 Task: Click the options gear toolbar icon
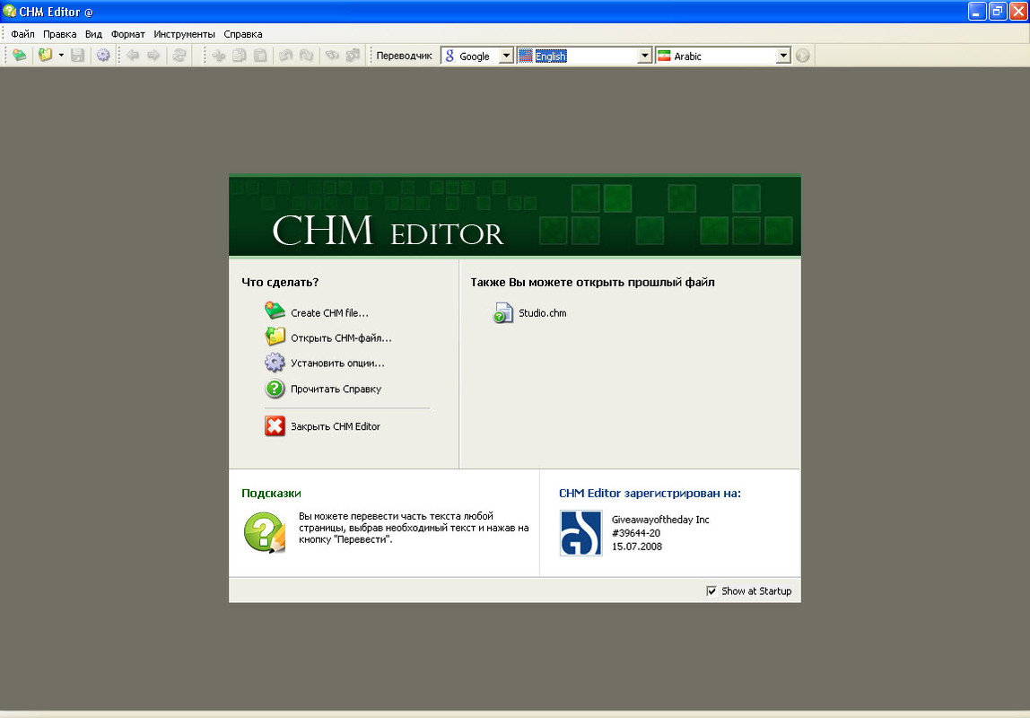coord(103,56)
